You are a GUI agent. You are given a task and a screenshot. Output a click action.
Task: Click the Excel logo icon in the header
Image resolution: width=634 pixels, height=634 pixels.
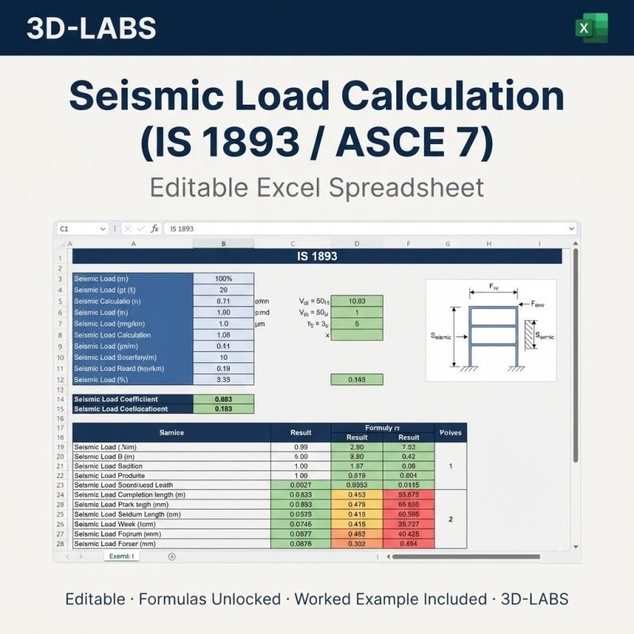point(591,28)
